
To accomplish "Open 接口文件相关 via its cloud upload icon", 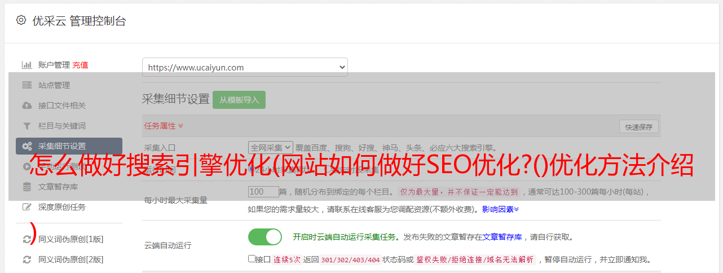I will click(27, 105).
